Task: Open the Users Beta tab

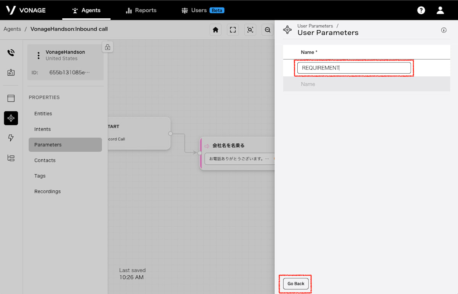Action: pyautogui.click(x=203, y=10)
